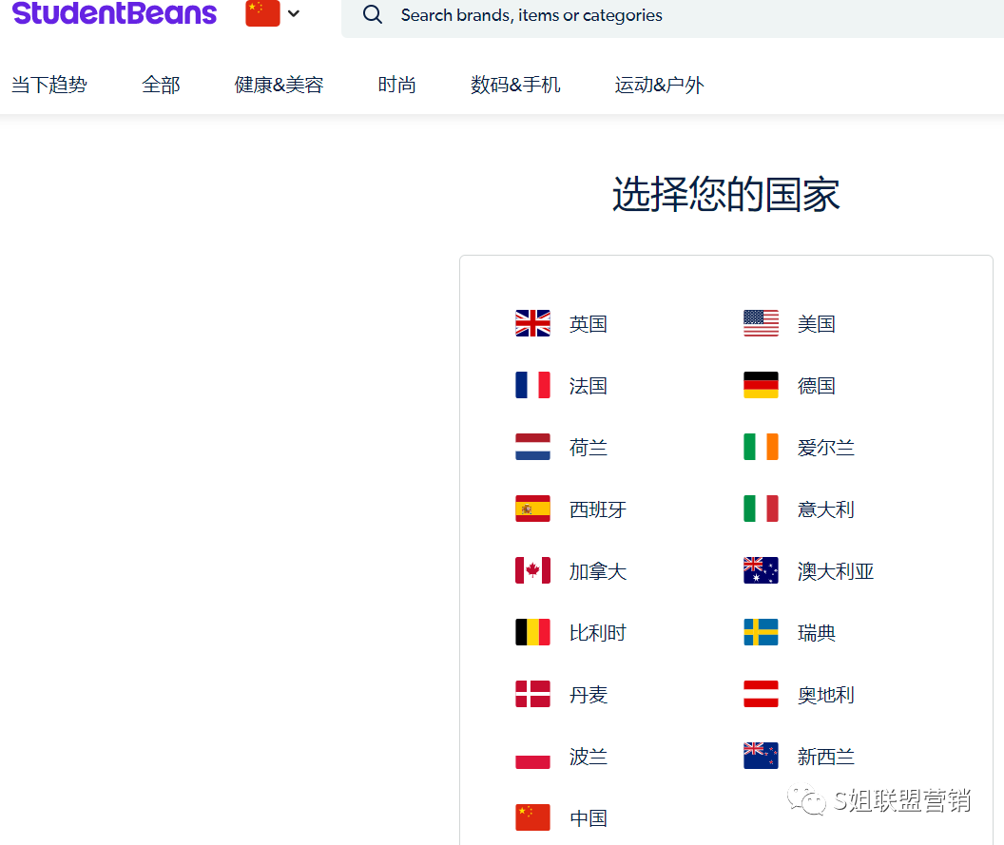Click the StudentBeans logo
The height and width of the screenshot is (845, 1004).
114,12
